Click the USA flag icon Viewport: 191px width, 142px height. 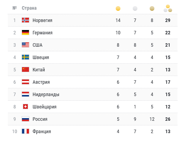pos(25,45)
